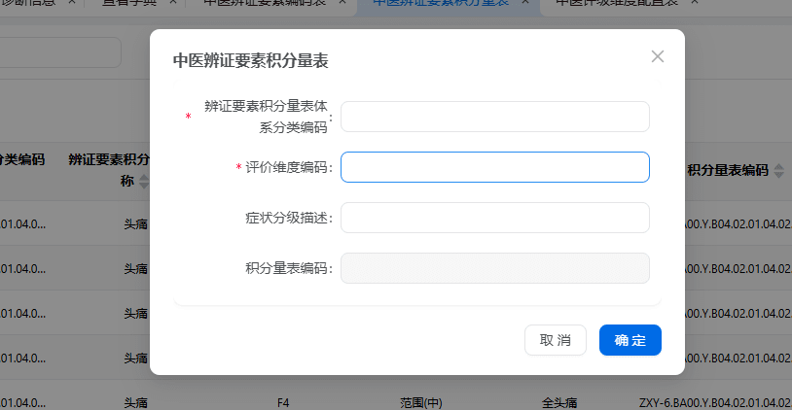Click the F4 cell in bottom row
Viewport: 792px width, 410px height.
[283, 403]
